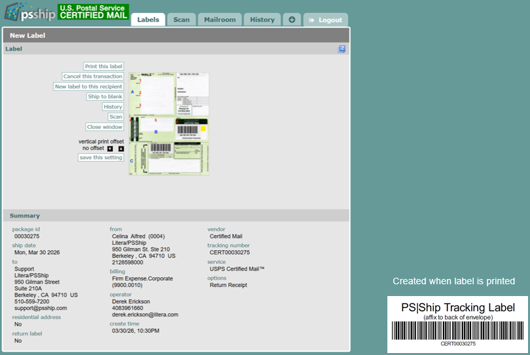530x355 pixels.
Task: Click the U.S. Postal Service Certified Mail banner
Action: pos(94,12)
